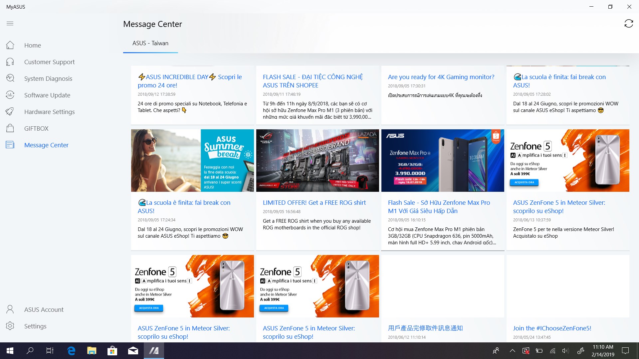639x359 pixels.
Task: Open Are you ready for 4K Gaming monitor
Action: tap(441, 77)
